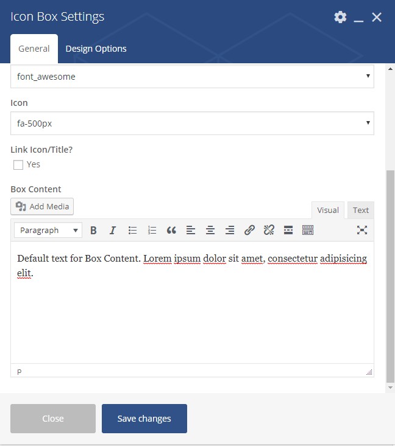Screen dimensions: 395x446
Task: Click the vertical scrollbar thumb
Action: click(x=391, y=276)
